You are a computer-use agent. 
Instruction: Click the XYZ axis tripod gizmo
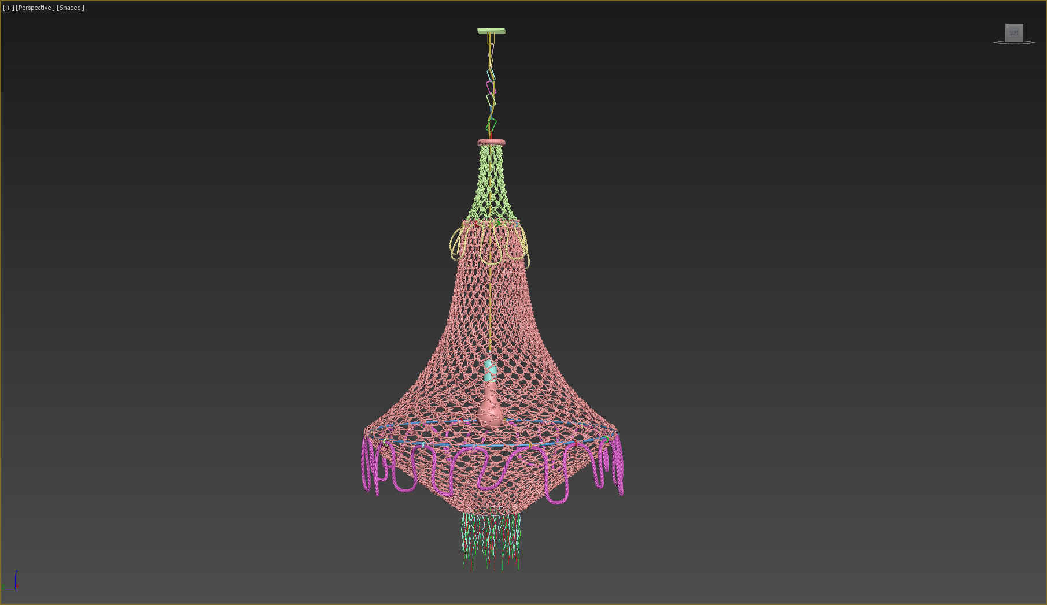(12, 580)
